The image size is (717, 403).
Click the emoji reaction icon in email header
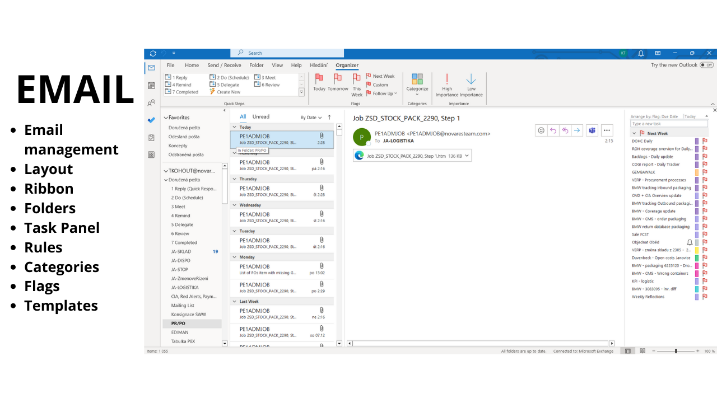tap(541, 130)
